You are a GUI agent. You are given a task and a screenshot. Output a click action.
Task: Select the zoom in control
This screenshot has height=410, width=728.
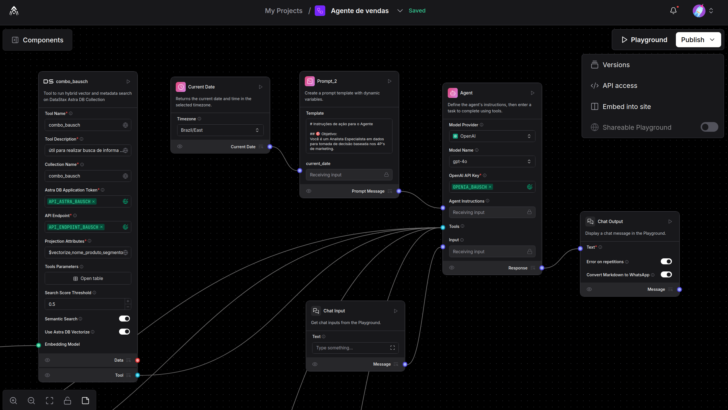tap(13, 400)
